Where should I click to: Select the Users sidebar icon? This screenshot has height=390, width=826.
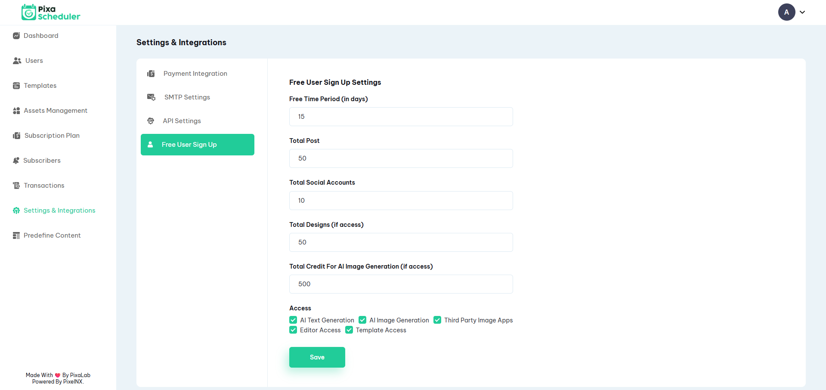tap(16, 60)
